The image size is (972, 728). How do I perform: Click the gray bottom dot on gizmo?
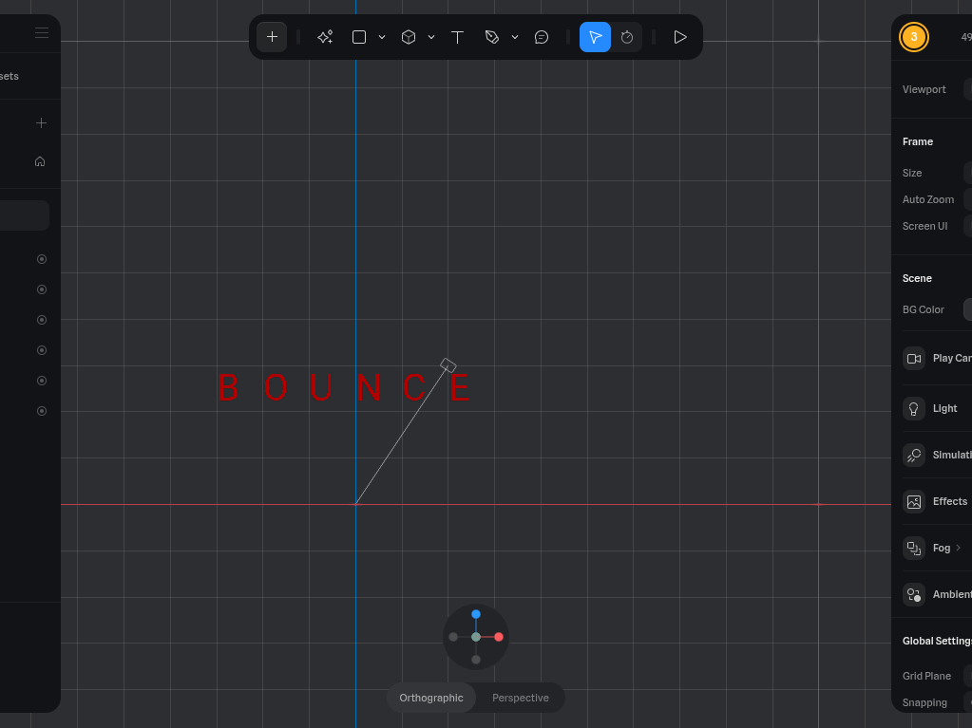tap(475, 660)
